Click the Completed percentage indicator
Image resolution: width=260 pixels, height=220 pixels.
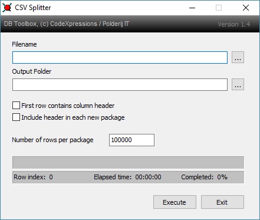tap(204, 177)
